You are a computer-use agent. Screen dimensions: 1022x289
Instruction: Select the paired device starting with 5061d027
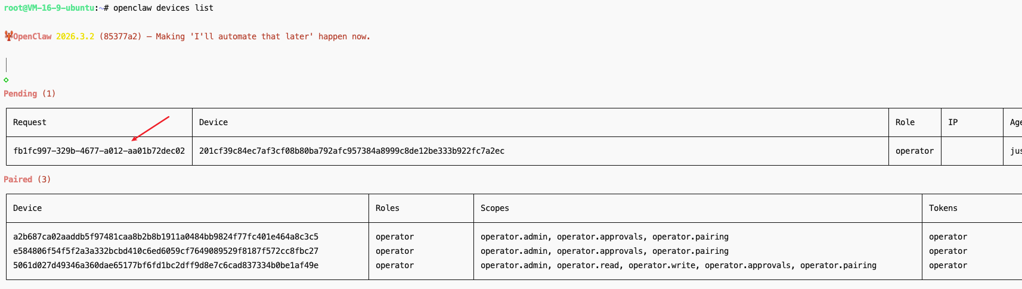(165, 265)
